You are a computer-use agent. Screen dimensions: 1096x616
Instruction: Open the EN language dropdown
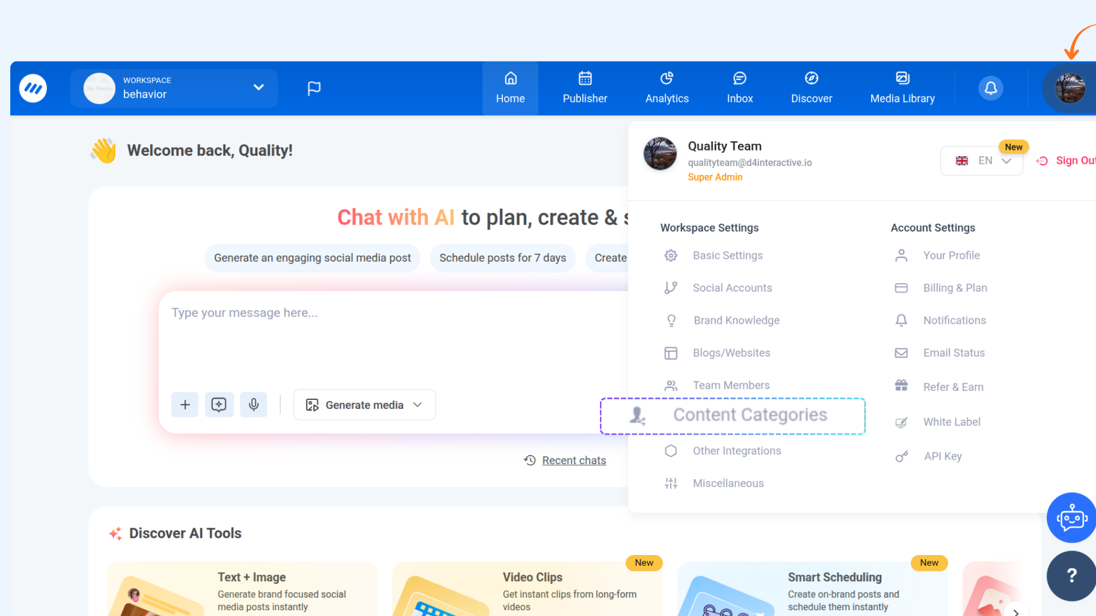[982, 161]
